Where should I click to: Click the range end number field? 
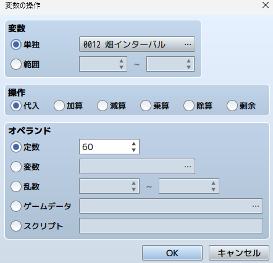(170, 64)
